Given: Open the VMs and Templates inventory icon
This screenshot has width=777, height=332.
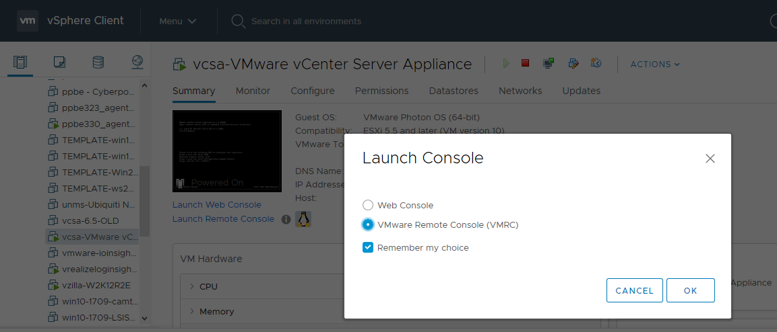Looking at the screenshot, I should click(59, 63).
